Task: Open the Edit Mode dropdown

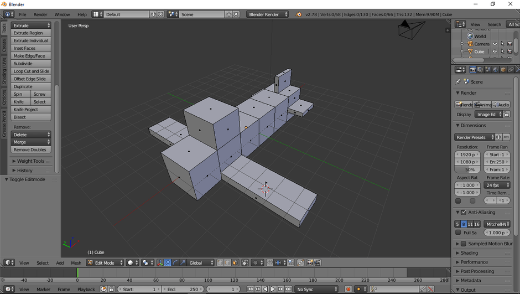Action: [105, 263]
